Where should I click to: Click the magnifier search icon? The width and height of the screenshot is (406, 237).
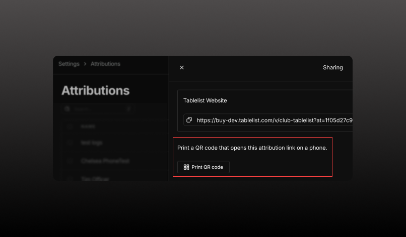click(67, 109)
